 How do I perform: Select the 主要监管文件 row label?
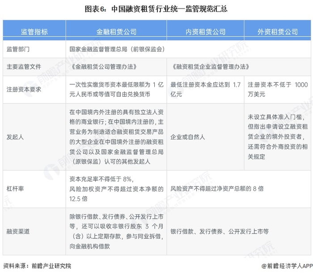[24, 67]
